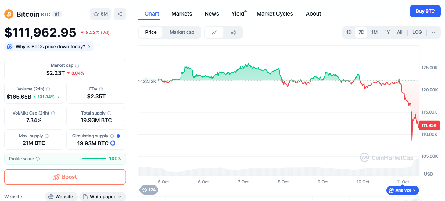The image size is (445, 201).
Task: Click the 21M BTC max supply value
Action: 34,143
